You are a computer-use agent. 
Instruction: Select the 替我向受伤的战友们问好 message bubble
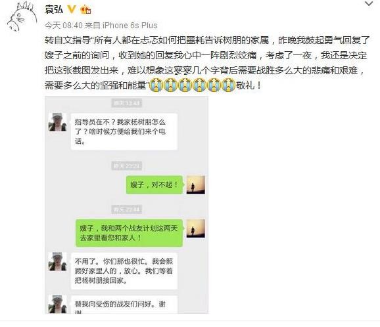[124, 305]
